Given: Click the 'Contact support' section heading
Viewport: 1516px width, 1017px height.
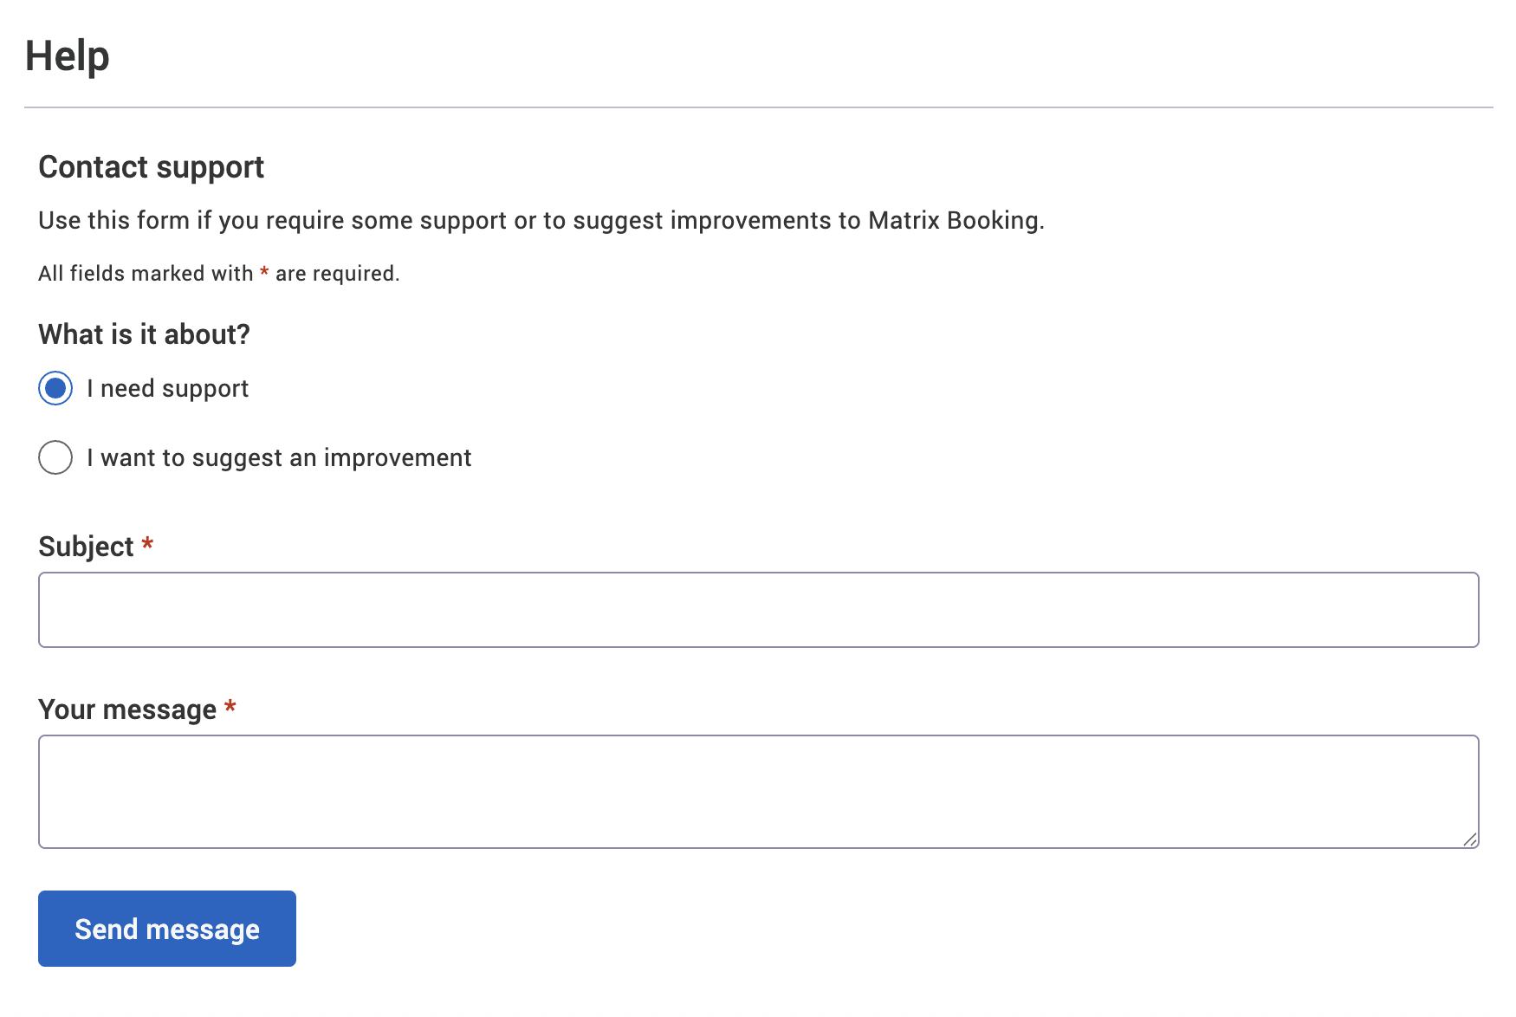Looking at the screenshot, I should pos(151,166).
